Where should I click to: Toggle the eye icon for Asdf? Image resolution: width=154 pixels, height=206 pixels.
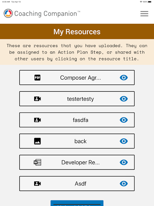(x=124, y=183)
